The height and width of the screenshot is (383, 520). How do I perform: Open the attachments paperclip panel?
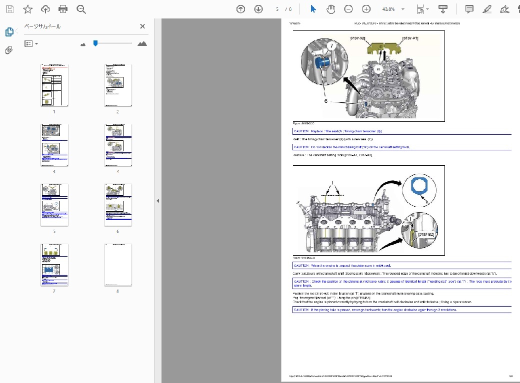[x=9, y=50]
